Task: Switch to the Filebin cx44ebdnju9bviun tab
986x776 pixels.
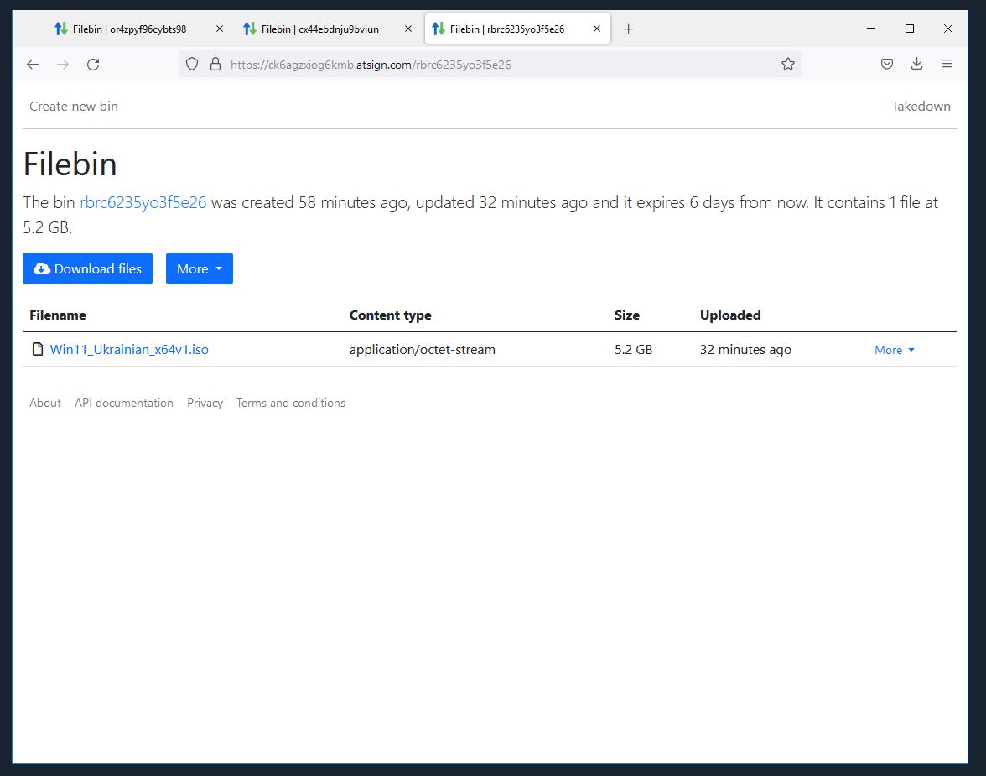Action: click(x=329, y=29)
